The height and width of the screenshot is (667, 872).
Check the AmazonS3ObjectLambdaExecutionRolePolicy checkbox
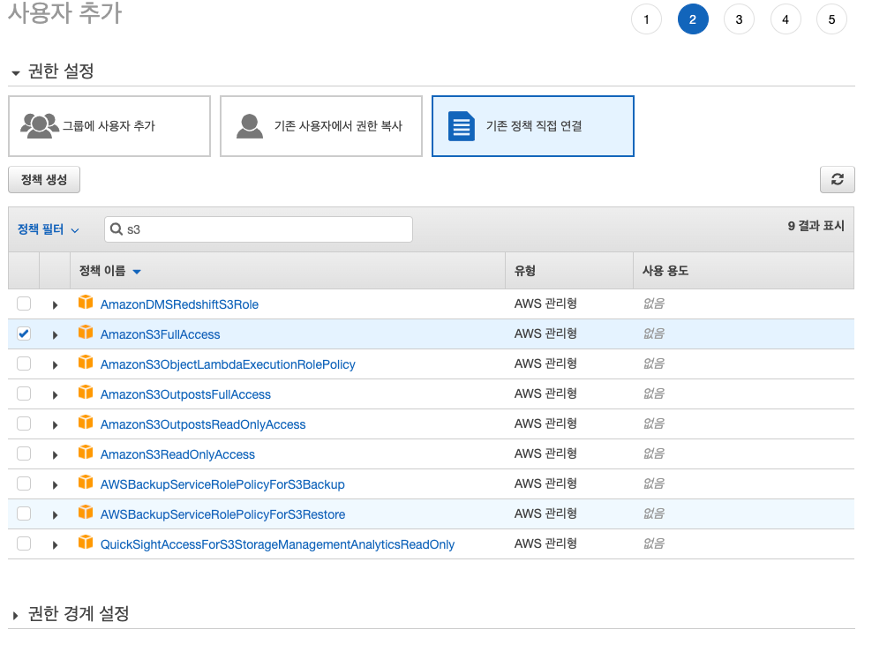click(24, 363)
